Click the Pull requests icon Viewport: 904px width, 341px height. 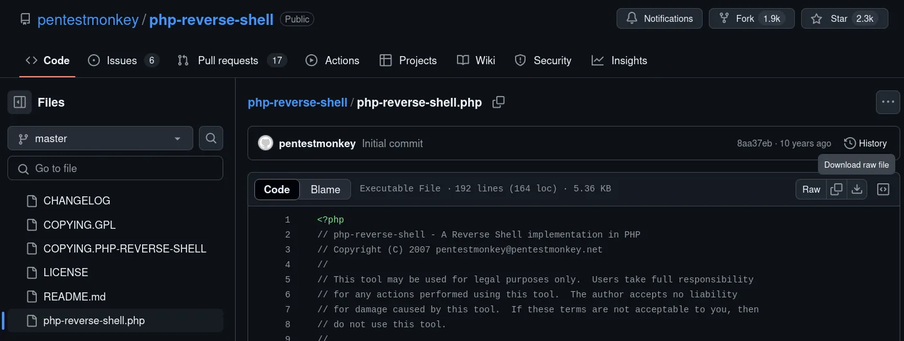(183, 60)
